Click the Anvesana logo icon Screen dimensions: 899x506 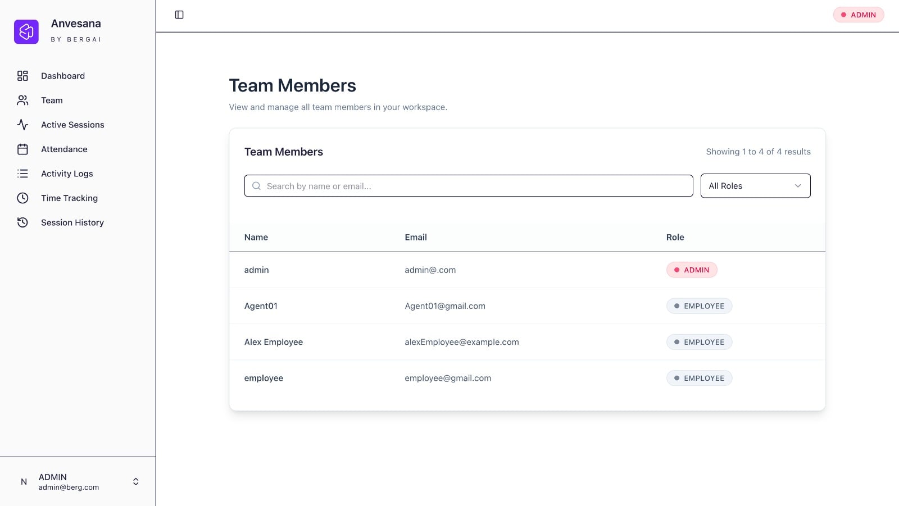coord(26,31)
